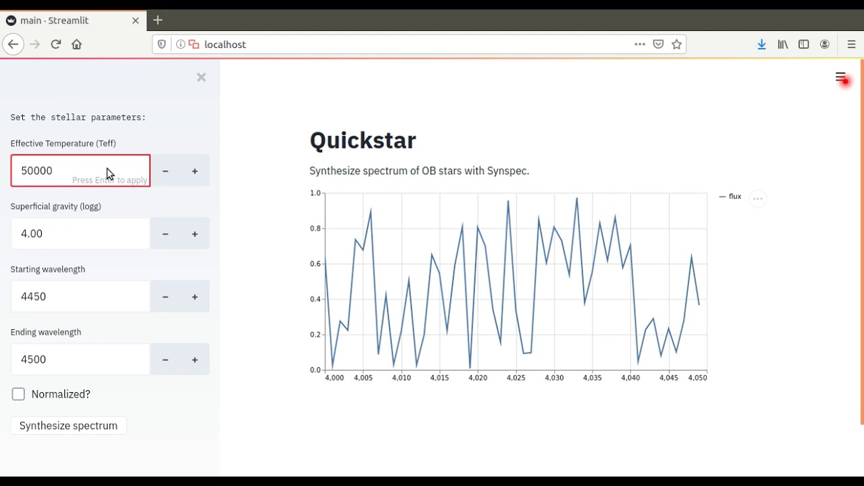Bookmark this page with the star icon
The image size is (864, 486).
pos(677,45)
